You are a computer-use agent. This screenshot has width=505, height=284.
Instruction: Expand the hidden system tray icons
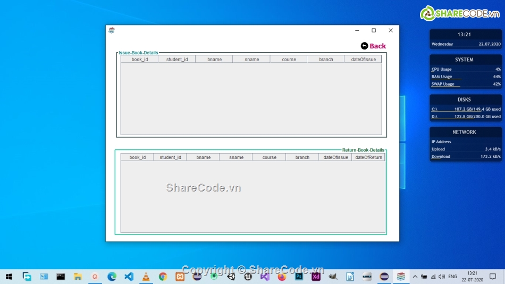click(x=415, y=277)
